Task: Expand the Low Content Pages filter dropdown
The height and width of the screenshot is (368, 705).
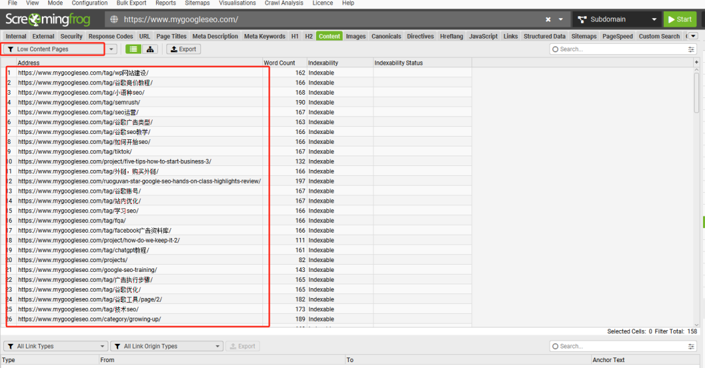Action: tap(111, 49)
